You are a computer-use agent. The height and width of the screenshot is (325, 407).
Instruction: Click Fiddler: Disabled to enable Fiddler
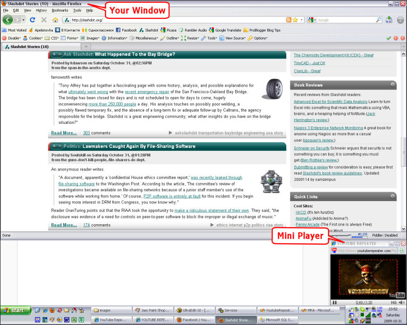pos(385,235)
